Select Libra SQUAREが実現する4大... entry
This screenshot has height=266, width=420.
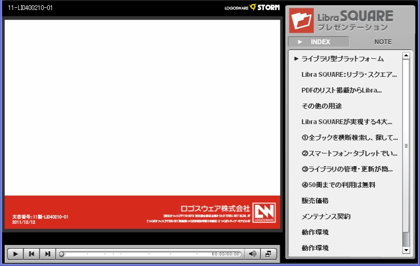point(346,122)
